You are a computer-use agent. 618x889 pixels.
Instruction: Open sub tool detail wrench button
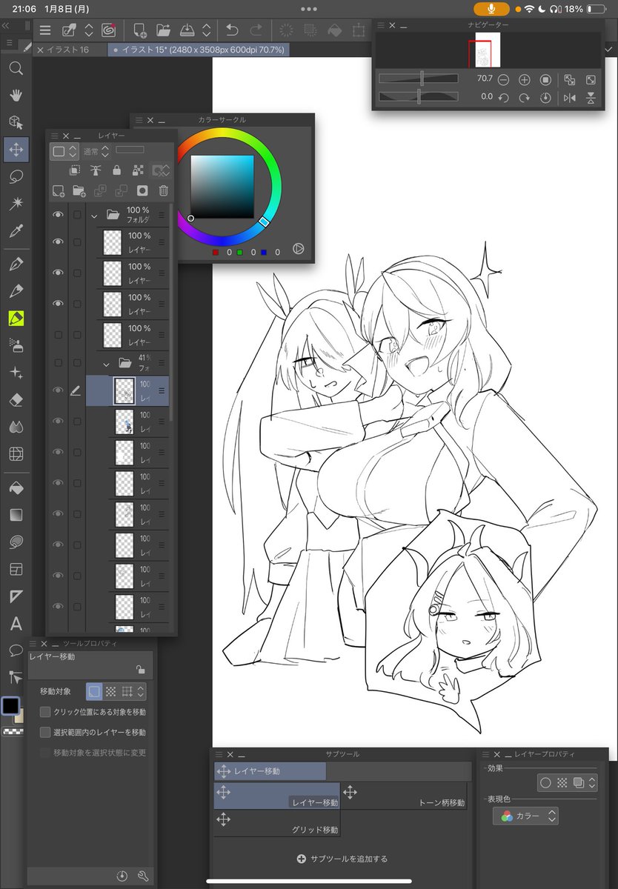point(143,876)
